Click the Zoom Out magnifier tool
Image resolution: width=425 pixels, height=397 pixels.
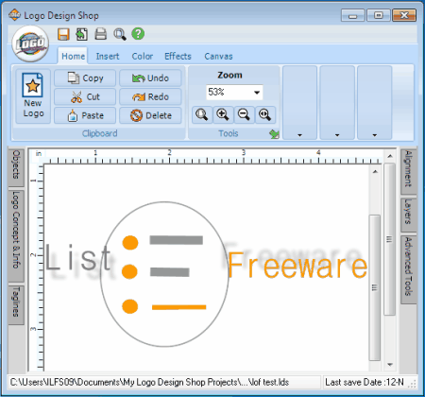[244, 114]
